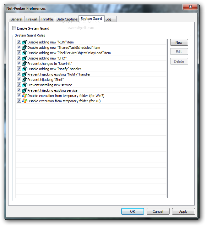Click the registry icon beside 'SharedTaskScheduled' rule
The image size is (206, 226).
point(24,48)
